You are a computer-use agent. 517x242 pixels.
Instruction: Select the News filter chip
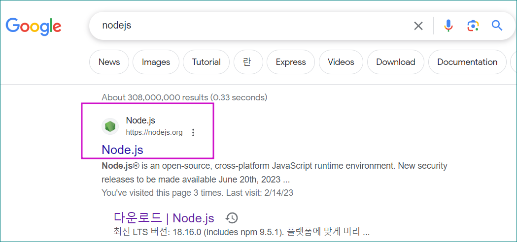(109, 62)
